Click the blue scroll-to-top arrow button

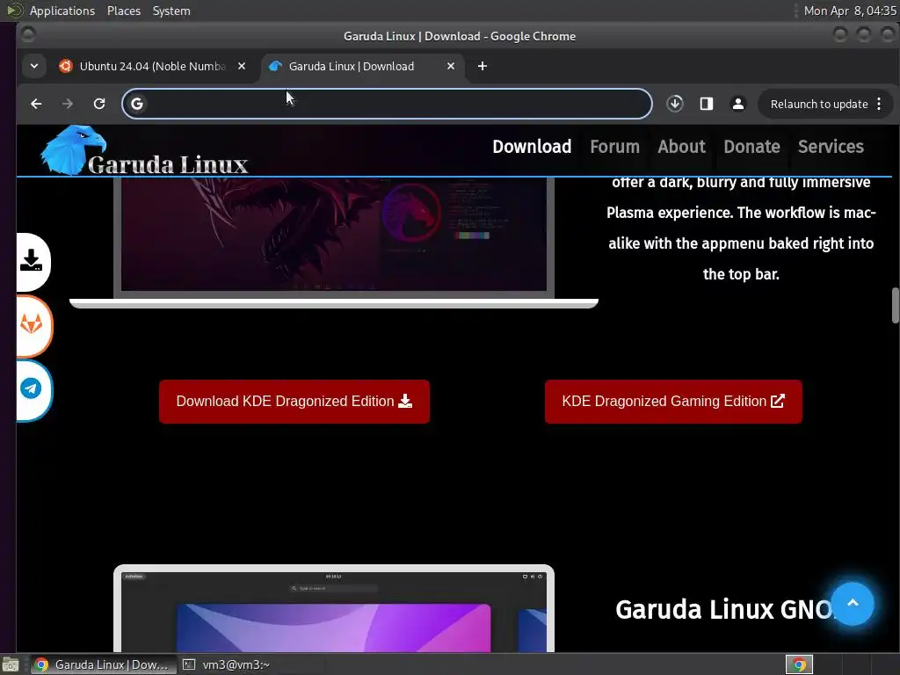point(853,603)
